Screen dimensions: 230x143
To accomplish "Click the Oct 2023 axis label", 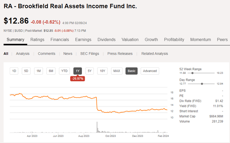I will tap(110, 136).
